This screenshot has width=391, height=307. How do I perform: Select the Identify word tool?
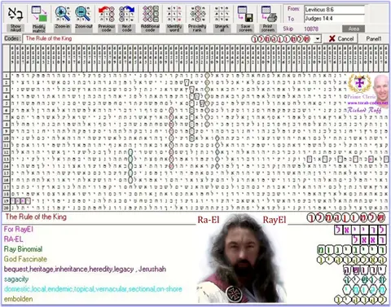tap(174, 14)
